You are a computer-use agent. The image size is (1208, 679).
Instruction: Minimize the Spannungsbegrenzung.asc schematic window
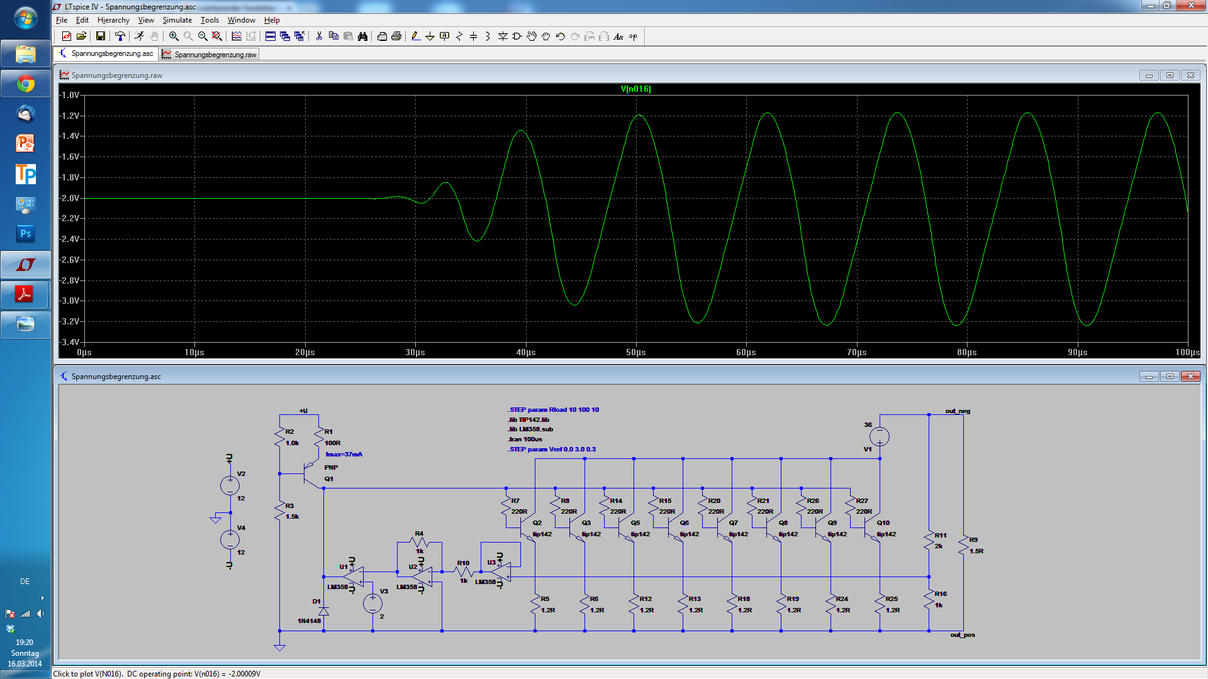(1149, 377)
